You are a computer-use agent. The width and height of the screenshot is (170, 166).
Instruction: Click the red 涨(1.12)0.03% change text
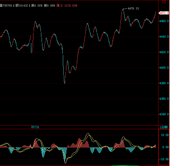pos(67,5)
